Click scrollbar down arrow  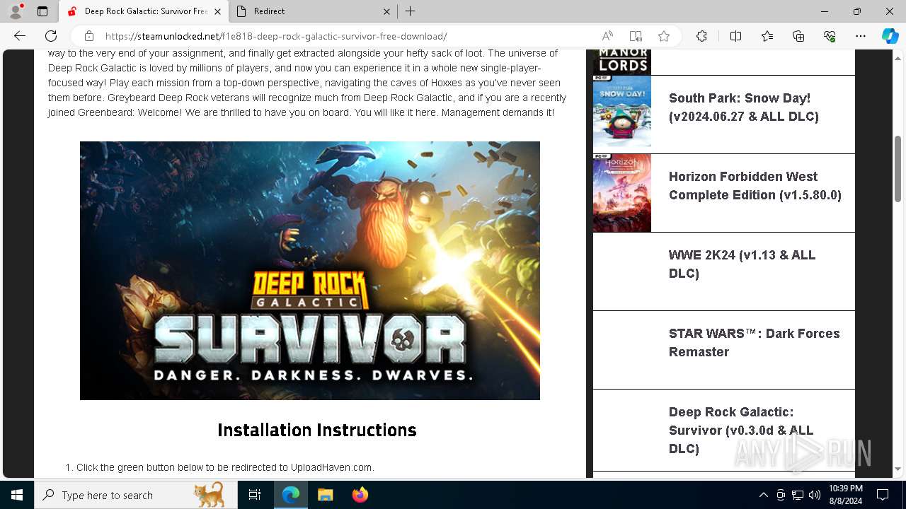898,469
